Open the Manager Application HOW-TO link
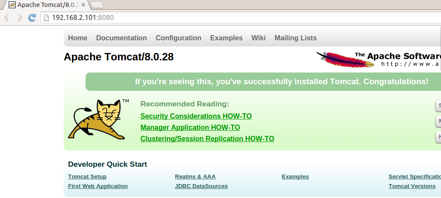Viewport: 441px width, 198px height. coord(190,127)
